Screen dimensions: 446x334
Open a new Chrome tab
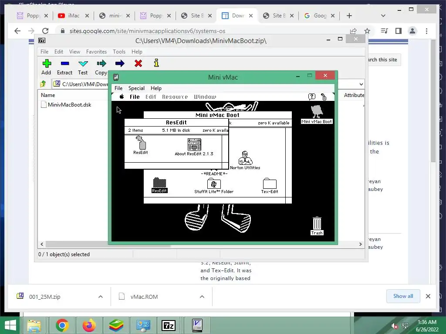point(349,16)
